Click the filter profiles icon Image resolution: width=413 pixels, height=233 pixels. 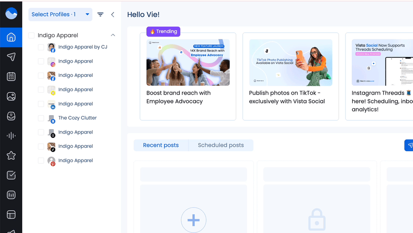click(100, 14)
